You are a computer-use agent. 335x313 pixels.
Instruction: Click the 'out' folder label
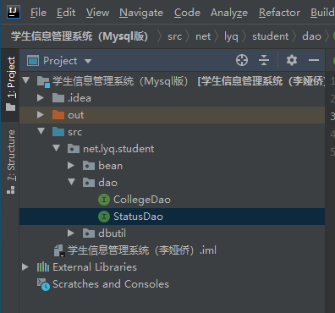click(76, 115)
